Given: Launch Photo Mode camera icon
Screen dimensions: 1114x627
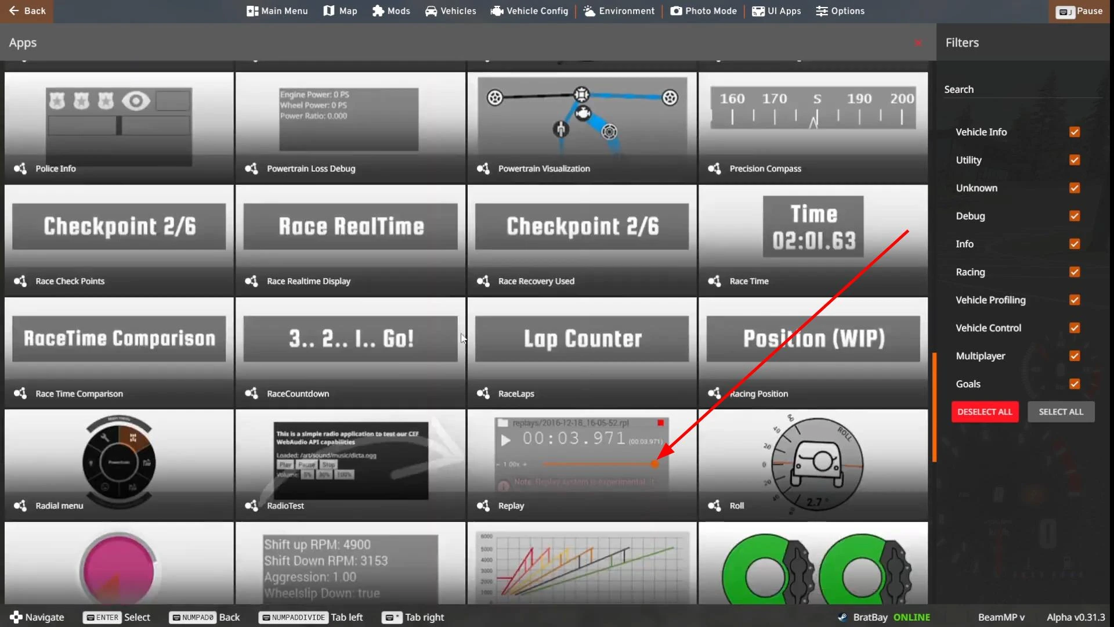Looking at the screenshot, I should 677,11.
